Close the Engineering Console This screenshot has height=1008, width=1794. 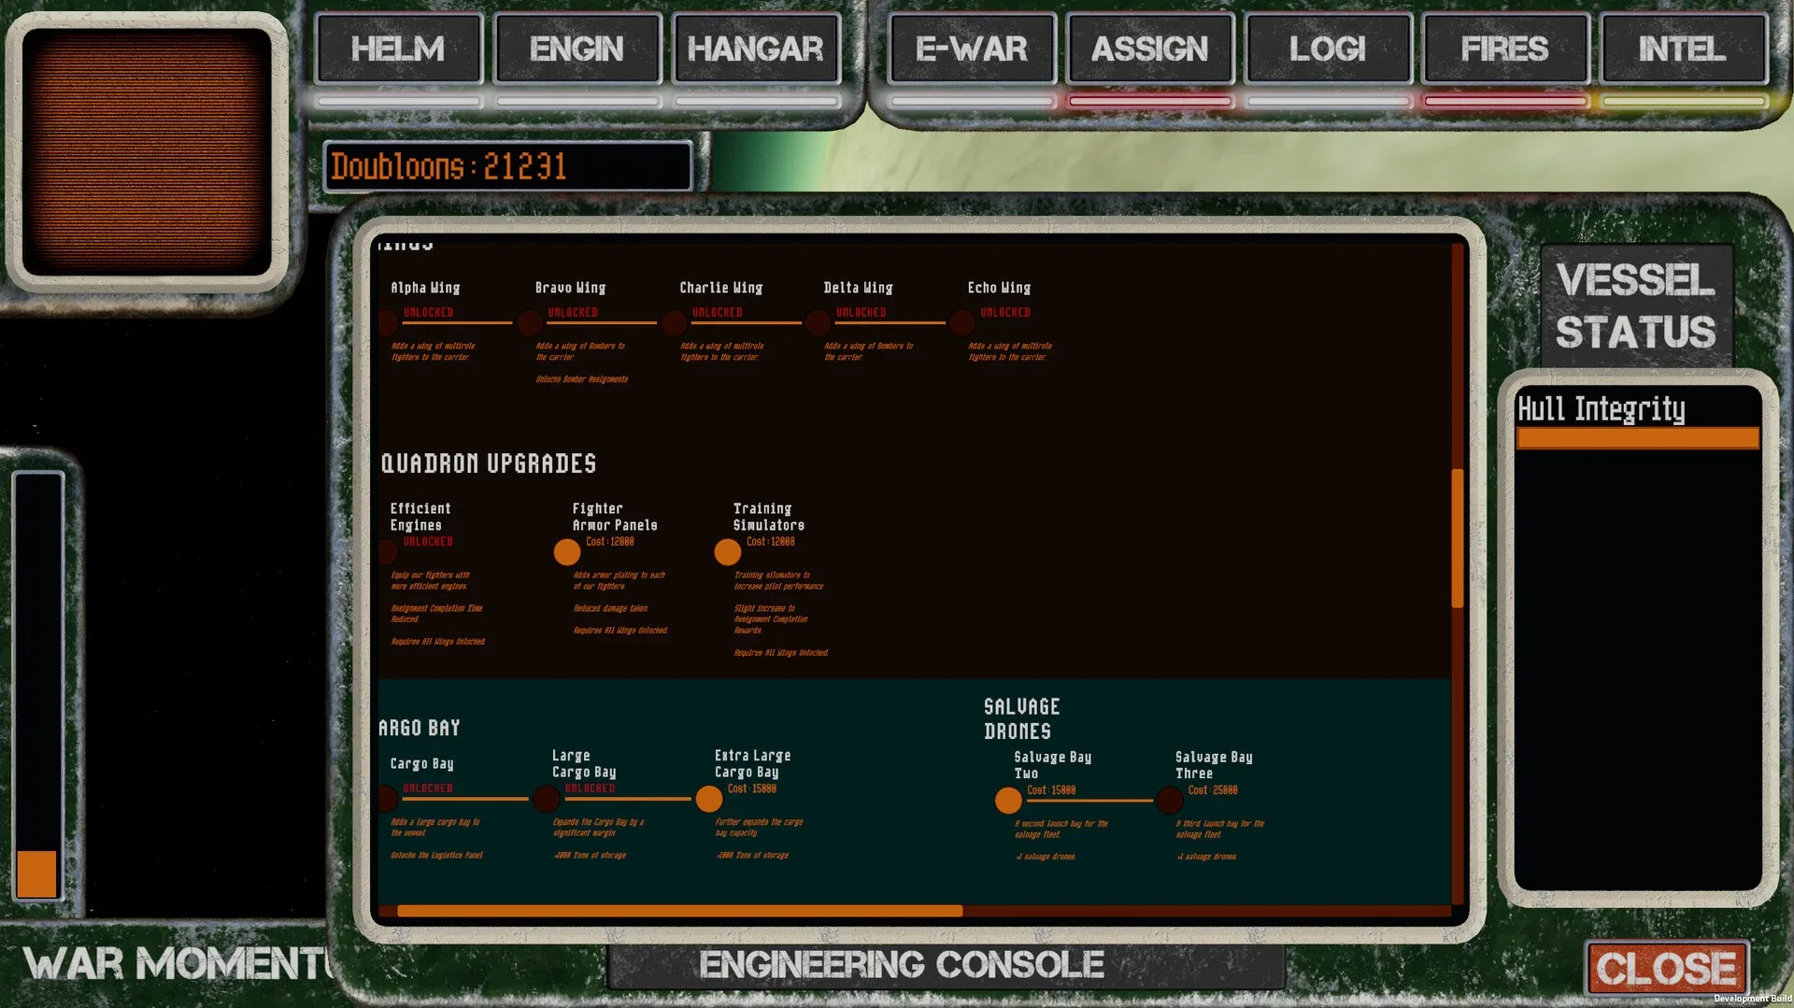pyautogui.click(x=1666, y=969)
